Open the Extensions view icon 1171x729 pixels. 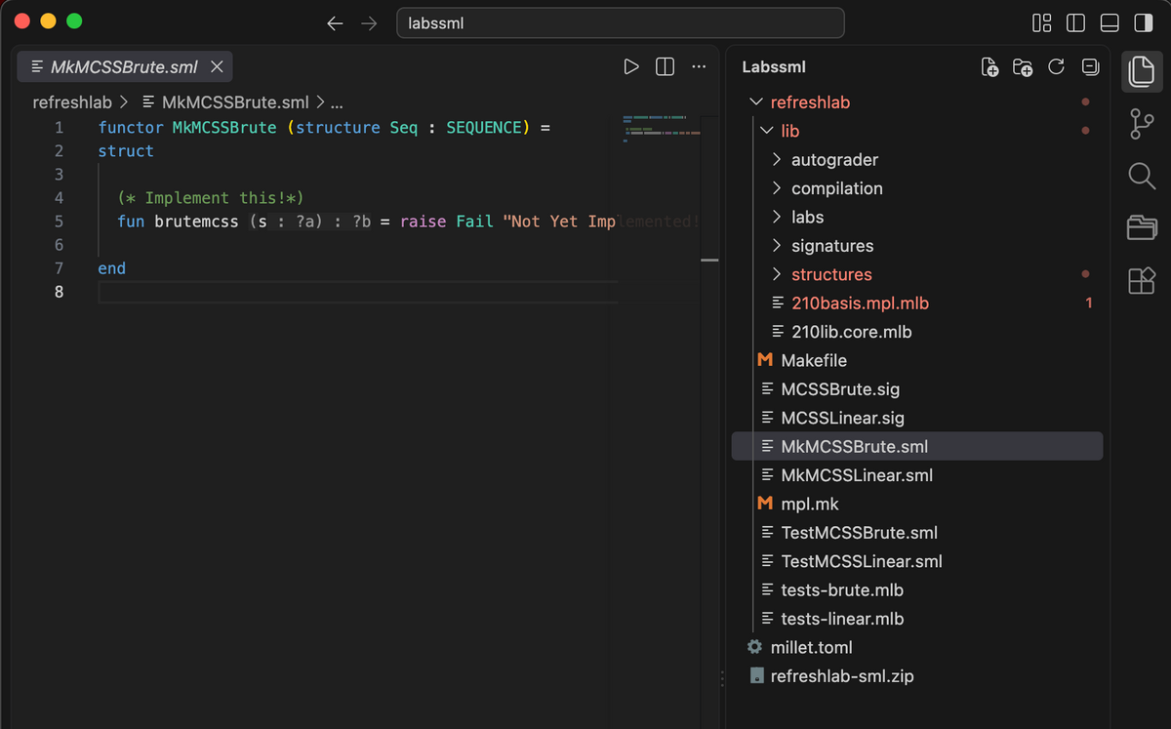coord(1141,281)
